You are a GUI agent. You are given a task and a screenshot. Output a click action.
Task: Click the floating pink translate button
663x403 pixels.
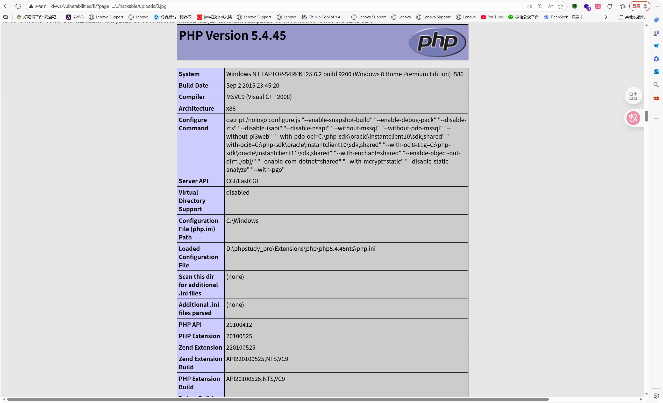click(633, 118)
